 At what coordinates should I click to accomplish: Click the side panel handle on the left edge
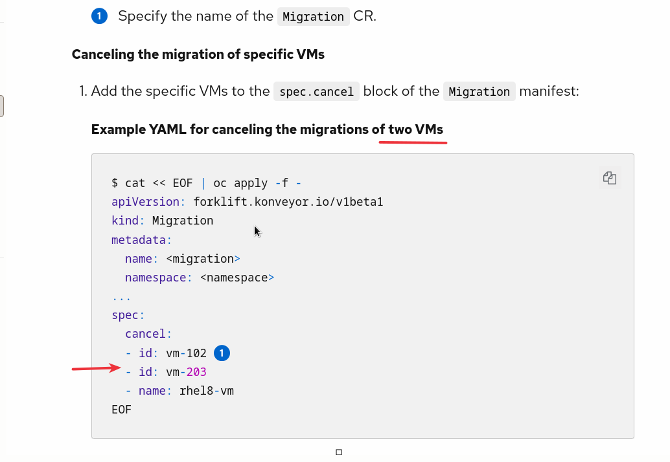coord(2,106)
